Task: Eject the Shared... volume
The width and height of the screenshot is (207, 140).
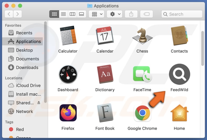Action: pos(39,103)
